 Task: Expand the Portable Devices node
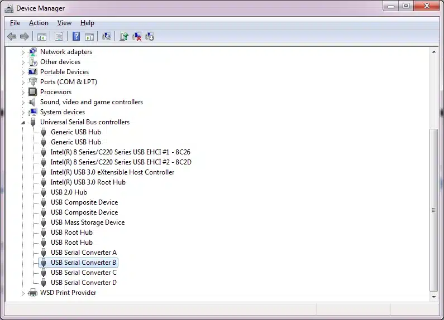coord(23,72)
